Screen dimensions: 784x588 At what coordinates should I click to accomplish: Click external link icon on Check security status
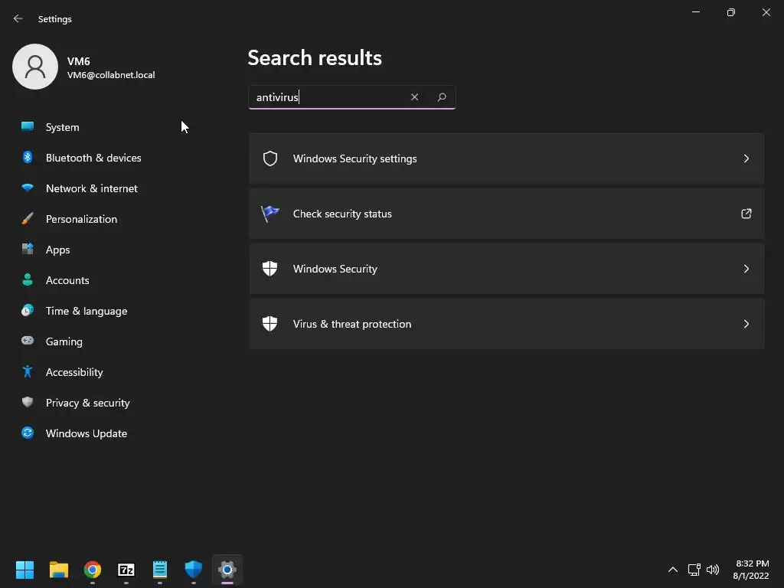746,214
